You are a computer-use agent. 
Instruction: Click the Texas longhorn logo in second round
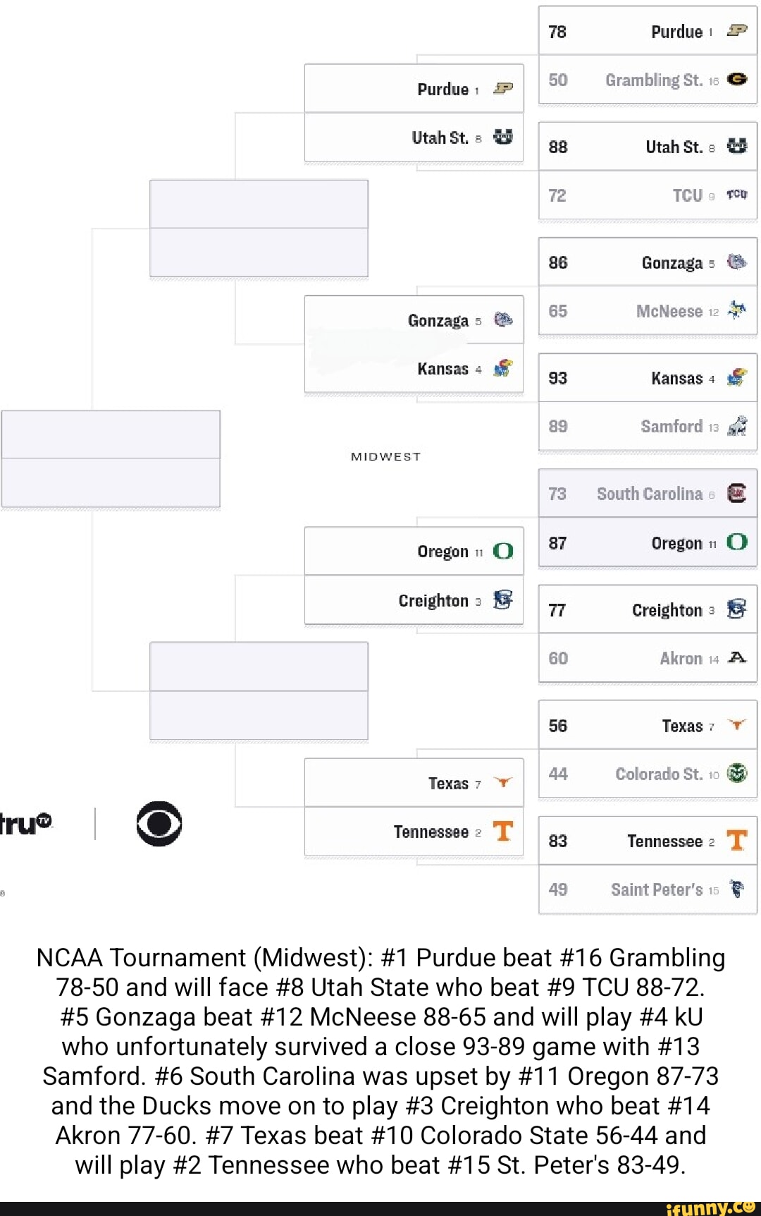coord(503,782)
